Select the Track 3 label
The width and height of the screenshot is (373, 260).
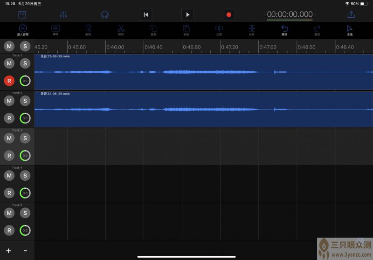[x=17, y=130]
